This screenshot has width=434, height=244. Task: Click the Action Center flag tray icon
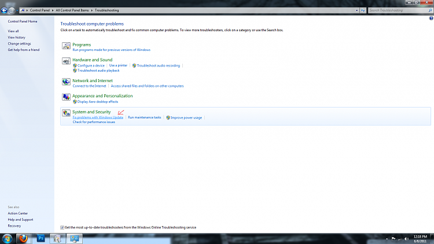(393, 239)
